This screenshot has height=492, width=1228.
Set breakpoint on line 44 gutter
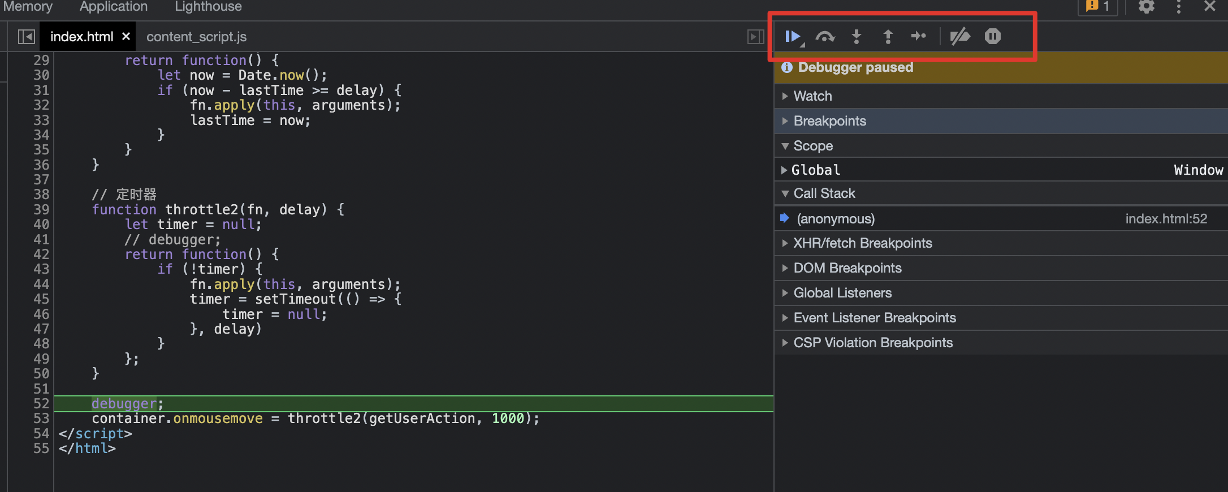pos(41,284)
